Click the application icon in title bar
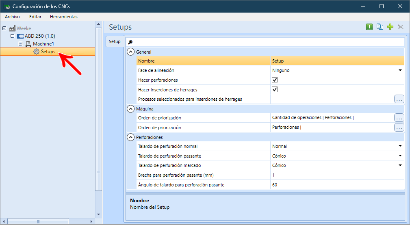Screen dimensions: 410x225 click(7, 6)
